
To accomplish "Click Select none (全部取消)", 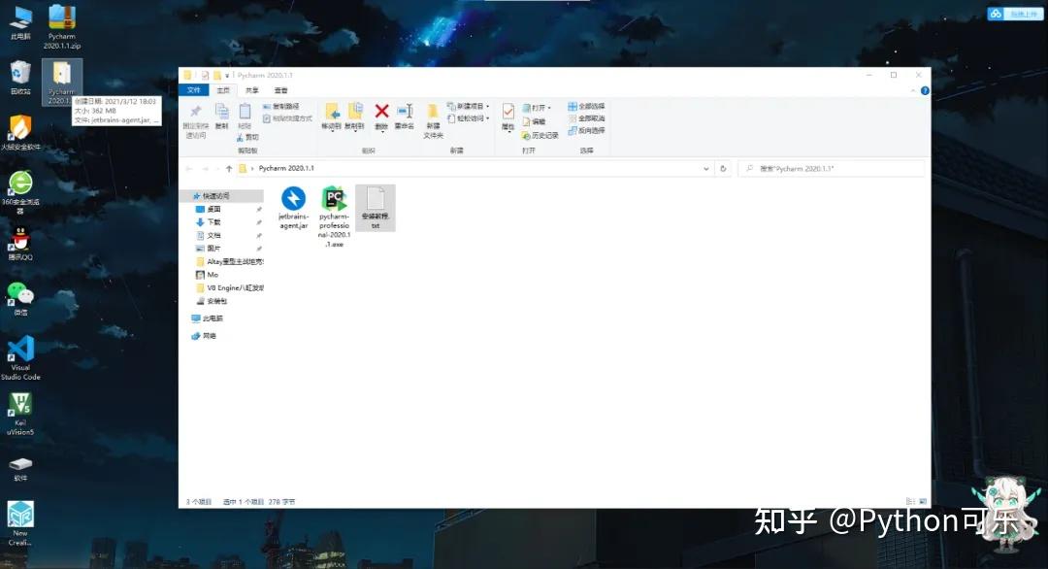I will coord(586,118).
